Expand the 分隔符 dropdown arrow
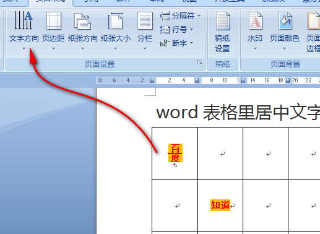Screen dimensions: 320x234 coord(199,15)
